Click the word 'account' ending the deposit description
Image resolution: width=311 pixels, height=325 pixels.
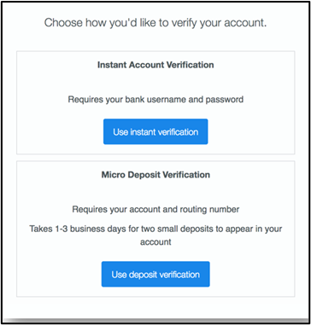click(155, 241)
